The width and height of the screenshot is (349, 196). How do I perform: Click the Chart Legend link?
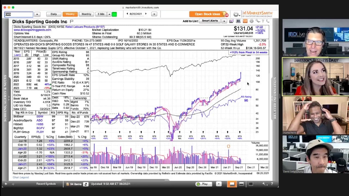tap(21, 177)
